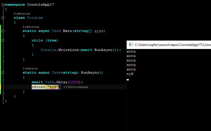Click the "≤1 002ms elapsed" PerfTip

tap(76, 87)
